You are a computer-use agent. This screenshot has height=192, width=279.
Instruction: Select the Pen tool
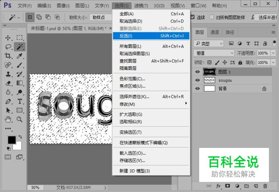(8, 101)
